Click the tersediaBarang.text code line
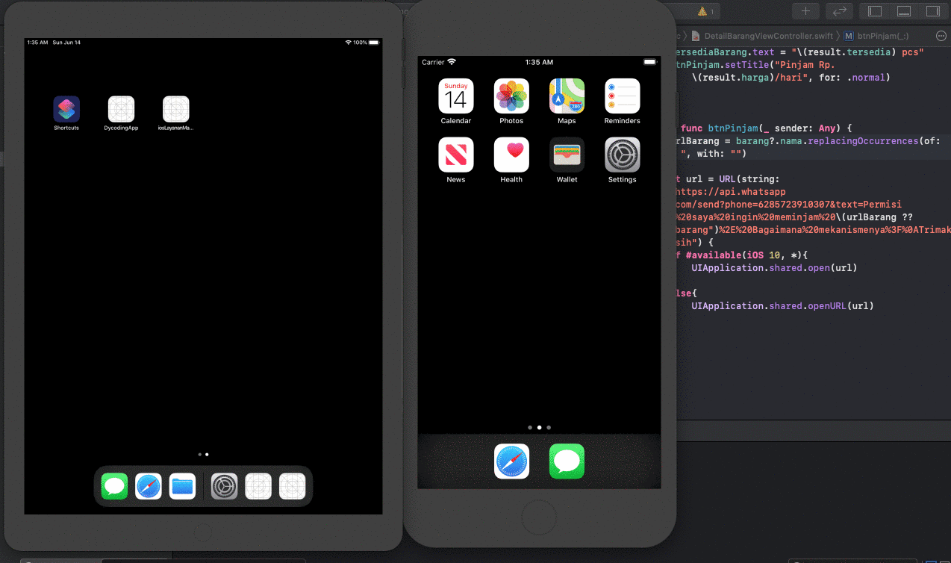Image resolution: width=951 pixels, height=563 pixels. [799, 52]
